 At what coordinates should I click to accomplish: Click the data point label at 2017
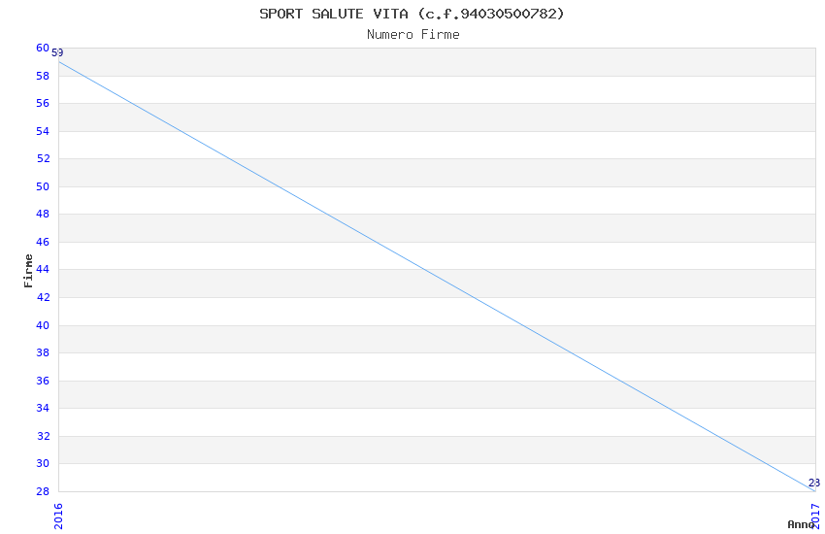[814, 483]
